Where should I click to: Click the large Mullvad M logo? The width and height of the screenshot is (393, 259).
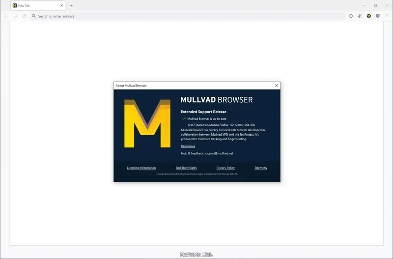tap(147, 123)
